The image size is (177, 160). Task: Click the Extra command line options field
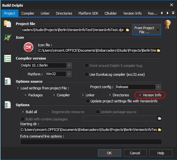(91, 142)
